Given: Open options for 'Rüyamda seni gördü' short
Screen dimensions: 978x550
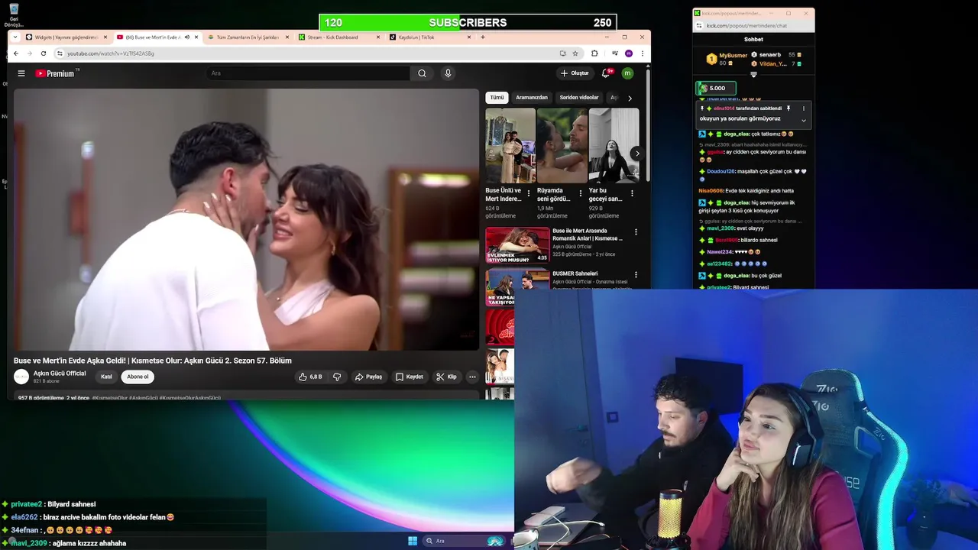Looking at the screenshot, I should pyautogui.click(x=580, y=193).
